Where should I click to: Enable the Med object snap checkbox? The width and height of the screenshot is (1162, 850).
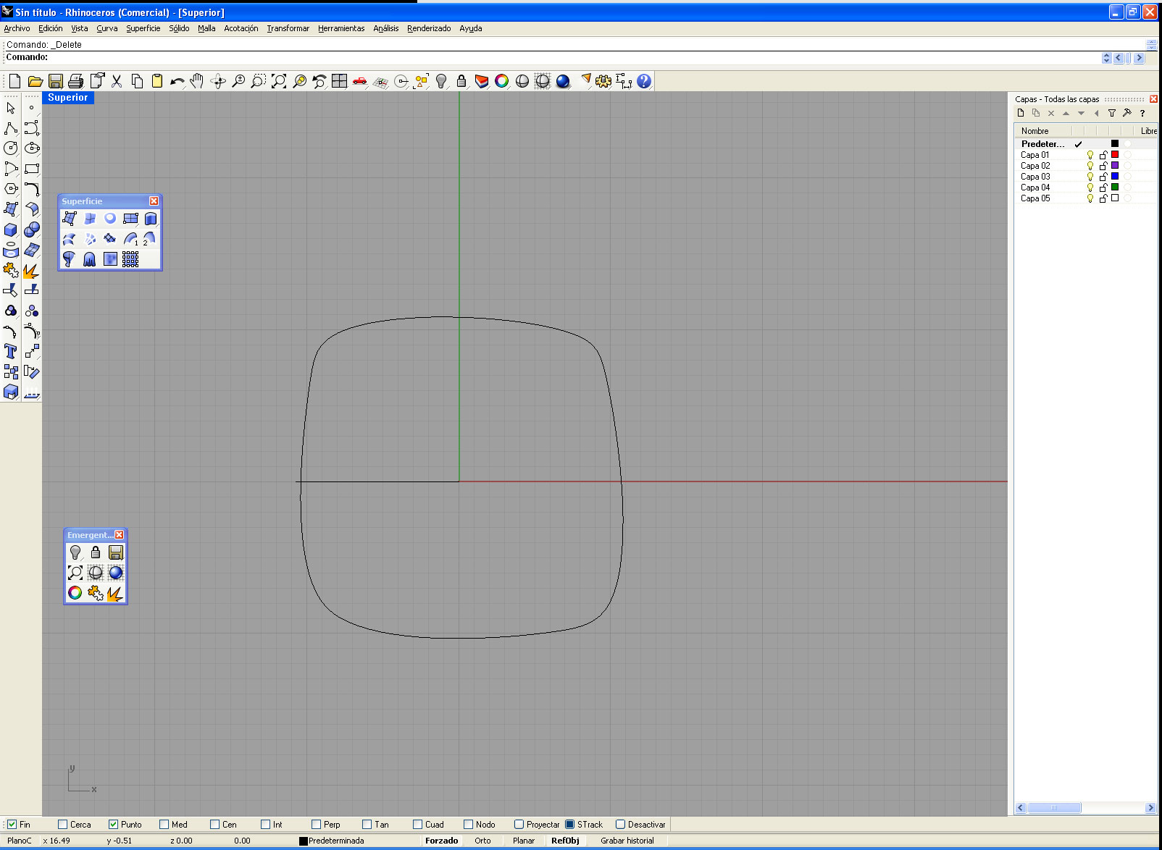164,824
